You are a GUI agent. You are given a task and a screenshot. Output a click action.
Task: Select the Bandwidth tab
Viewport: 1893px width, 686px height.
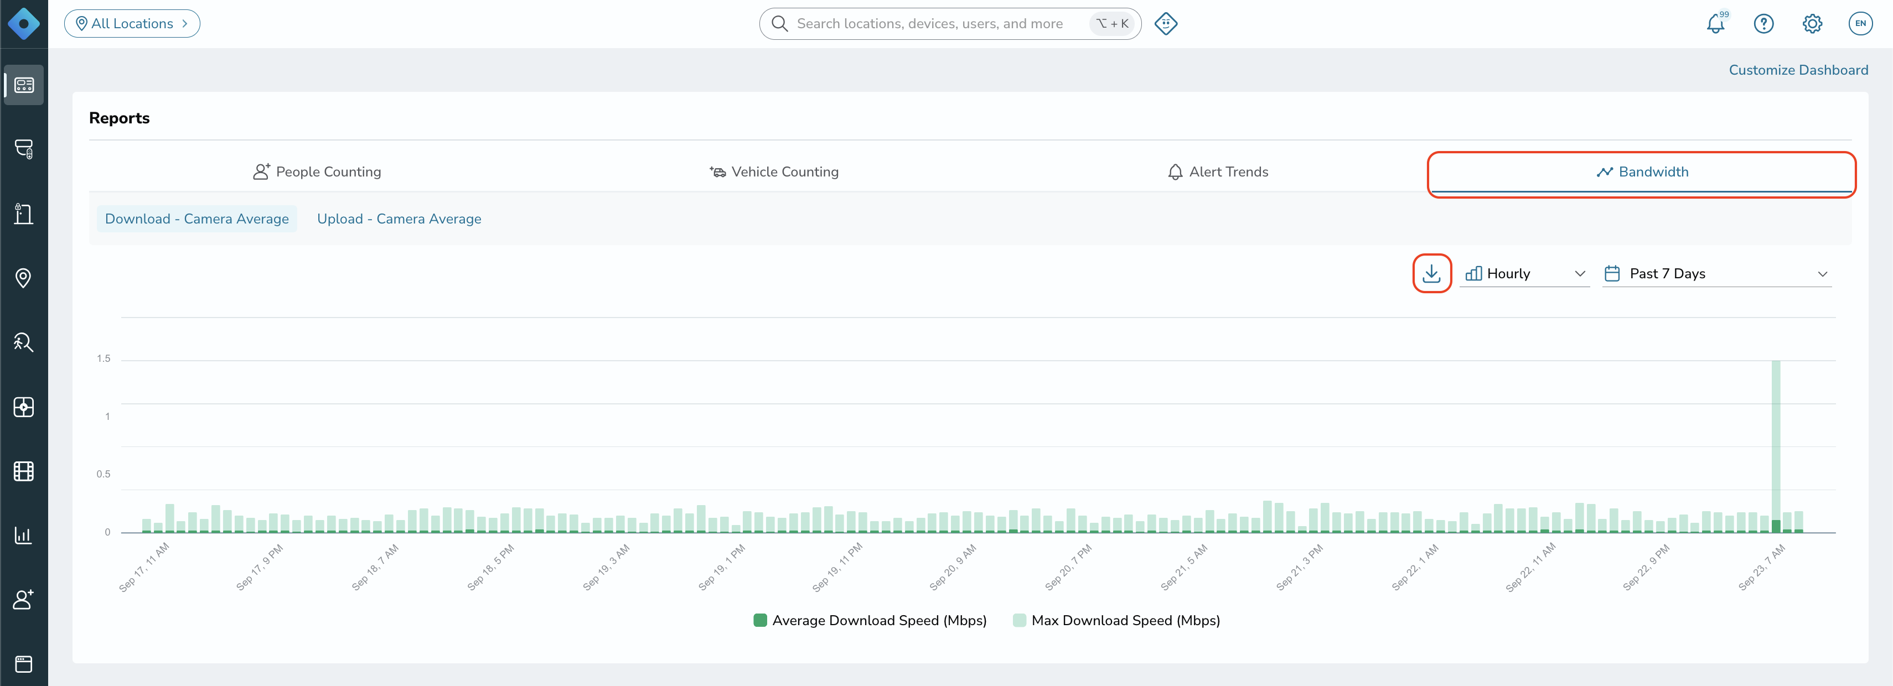(x=1642, y=172)
